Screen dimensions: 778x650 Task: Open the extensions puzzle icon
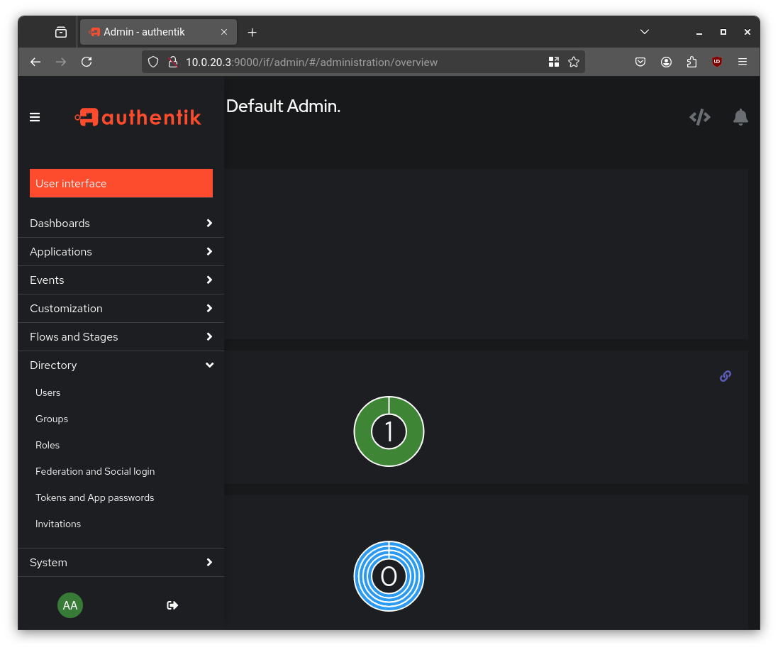point(691,62)
